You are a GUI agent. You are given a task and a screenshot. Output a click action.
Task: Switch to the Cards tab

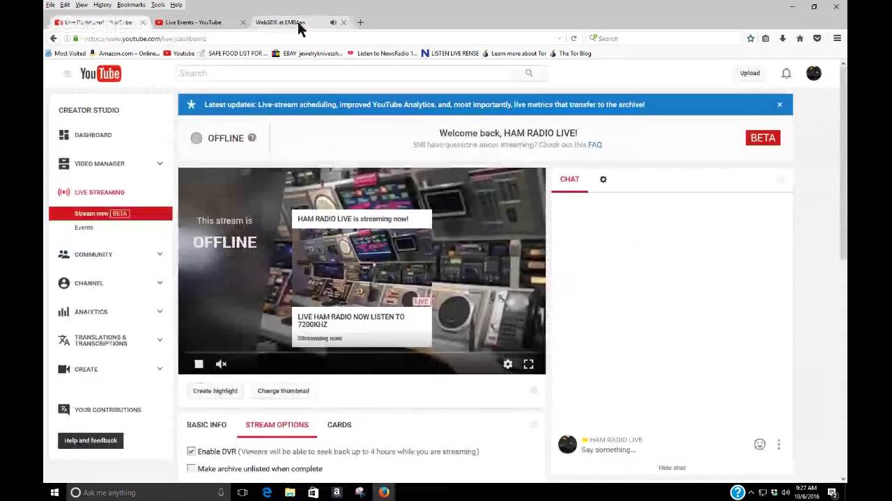(339, 424)
